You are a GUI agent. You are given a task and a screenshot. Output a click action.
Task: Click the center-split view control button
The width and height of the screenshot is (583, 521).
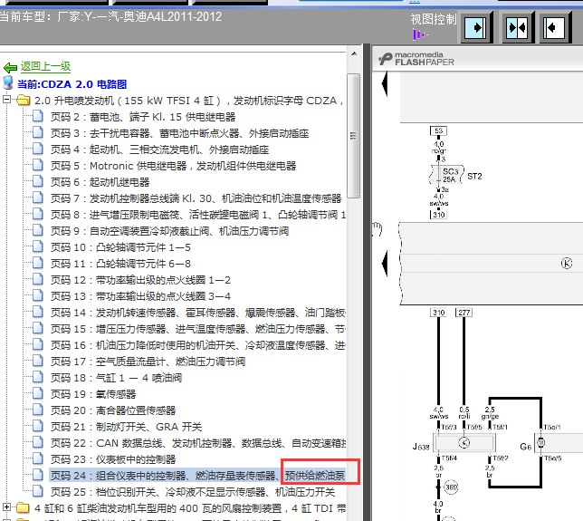click(518, 27)
